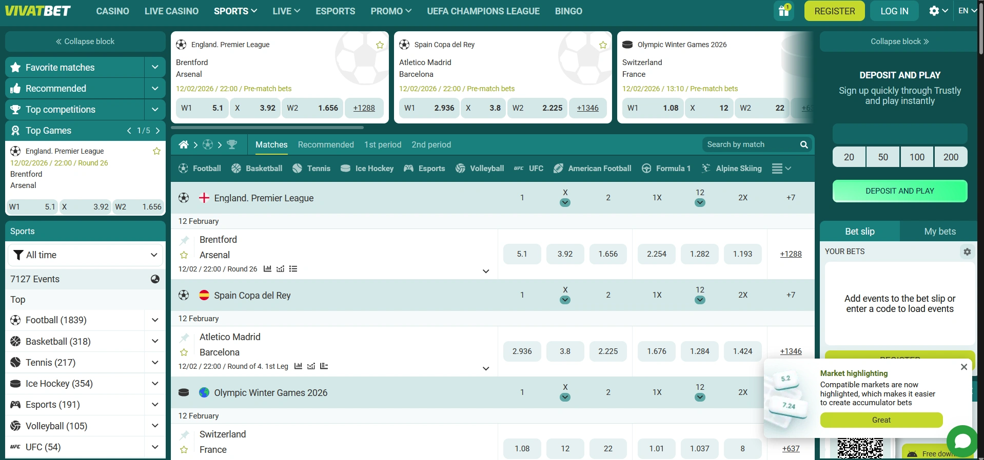
Task: Switch to the 2nd period tab
Action: tap(431, 145)
